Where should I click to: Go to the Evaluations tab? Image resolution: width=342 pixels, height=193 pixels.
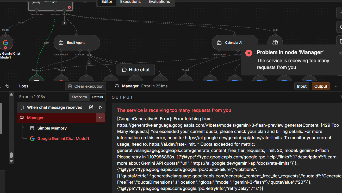point(159,2)
